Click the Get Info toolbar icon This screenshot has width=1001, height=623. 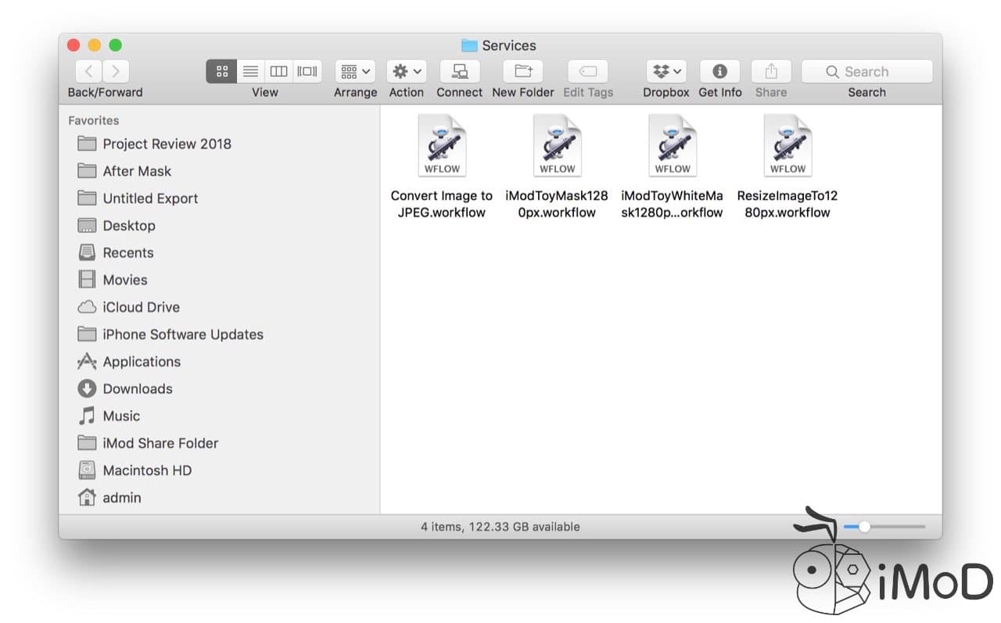click(x=719, y=70)
